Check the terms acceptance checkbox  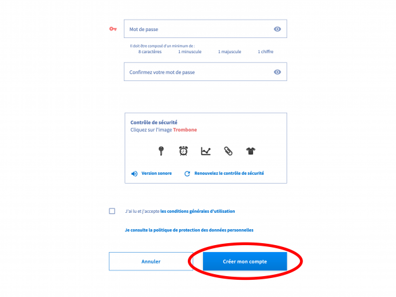[x=112, y=211]
